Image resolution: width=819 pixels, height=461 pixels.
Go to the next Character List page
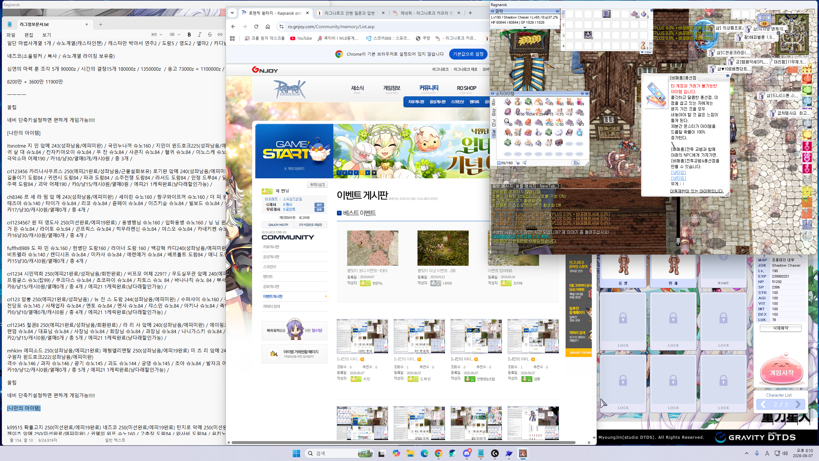[798, 405]
